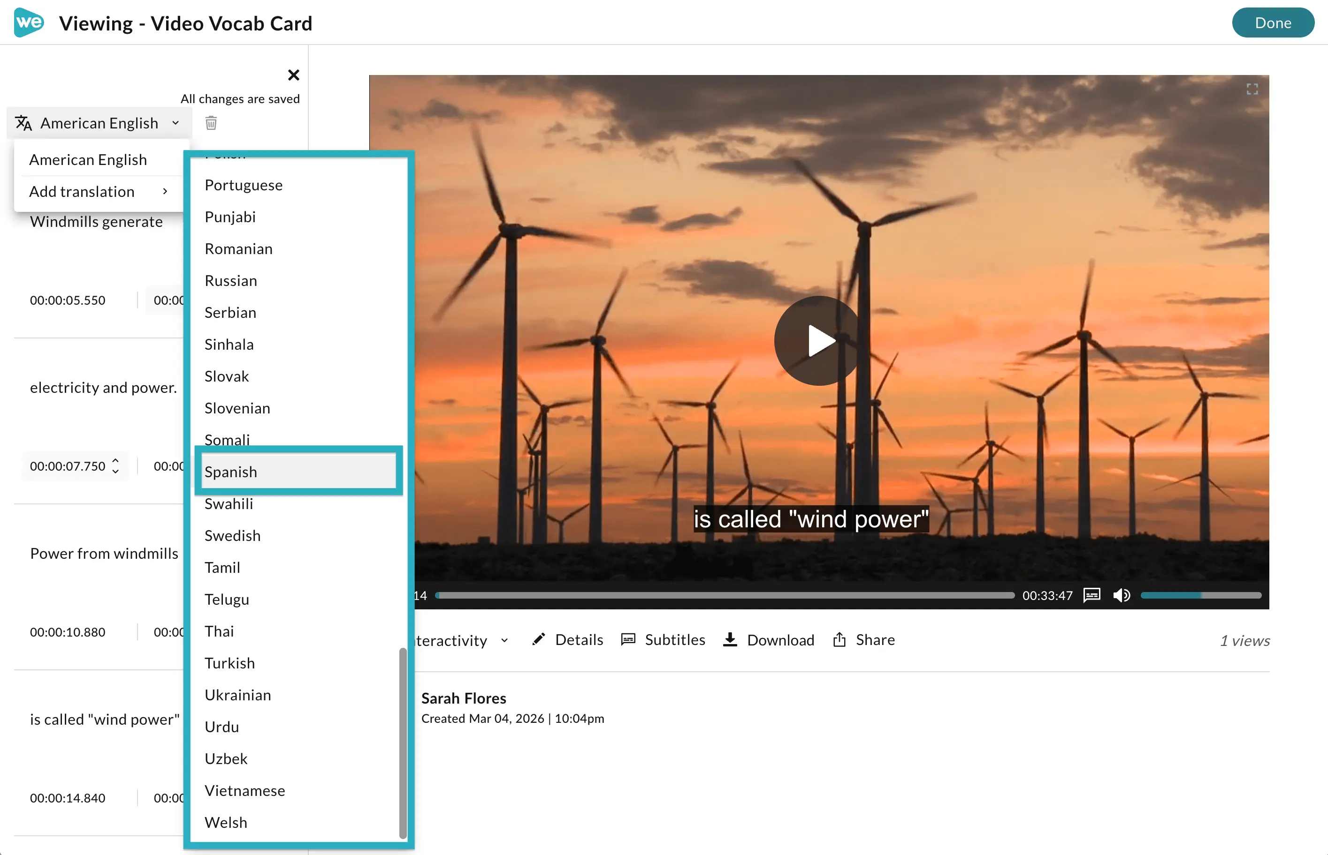Expand the Add translation submenu
The height and width of the screenshot is (855, 1328).
point(99,192)
